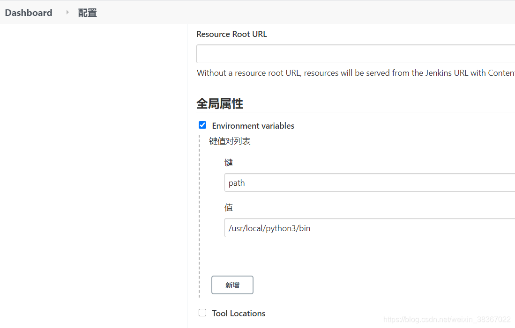Expand the breadcrumb arrow after Dashboard
The height and width of the screenshot is (328, 515).
click(x=67, y=13)
